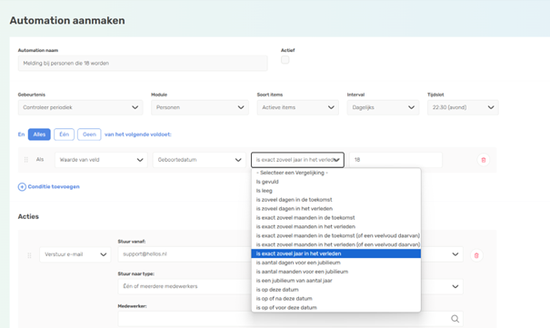
Task: Click the search icon in Medewerker field
Action: [x=455, y=319]
